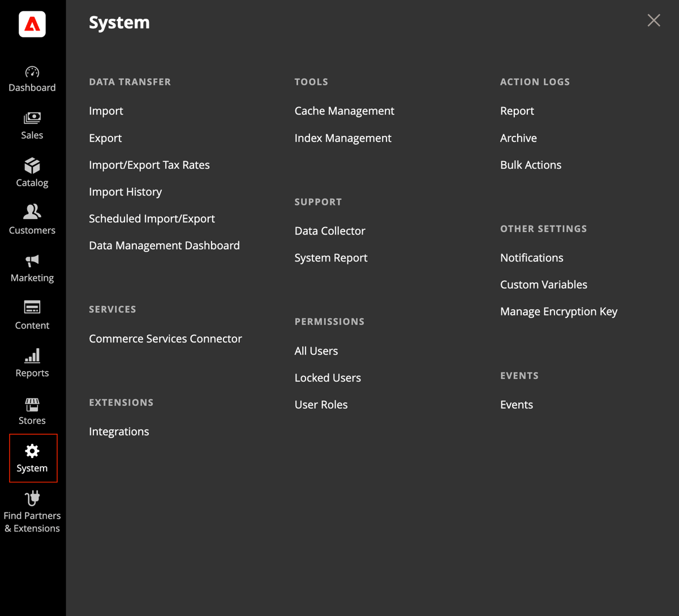Open Import under Data Transfer
679x616 pixels.
tap(106, 110)
